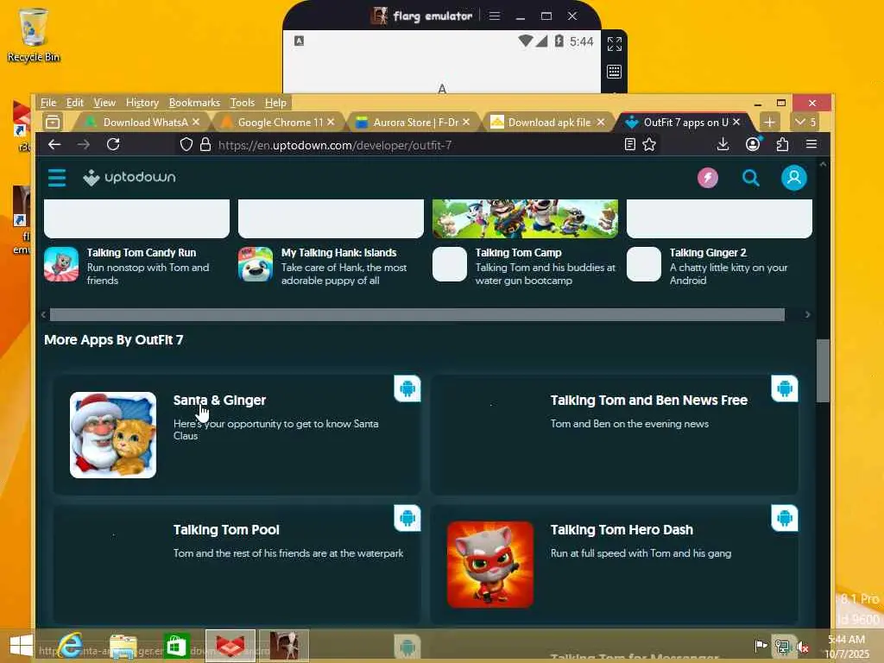Open the History menu

point(142,103)
